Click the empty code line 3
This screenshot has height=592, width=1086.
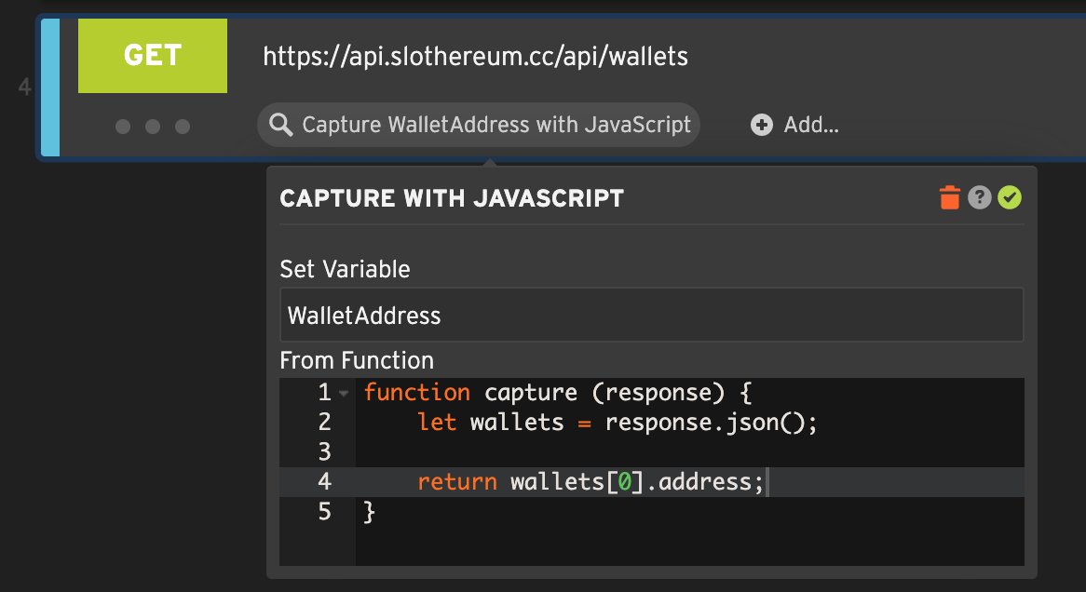click(x=690, y=452)
